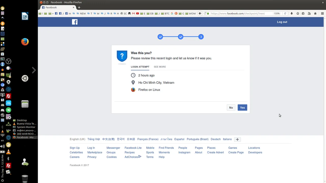Switch to the (60) WAR ROO... window
This screenshot has width=326, height=183.
25,134
